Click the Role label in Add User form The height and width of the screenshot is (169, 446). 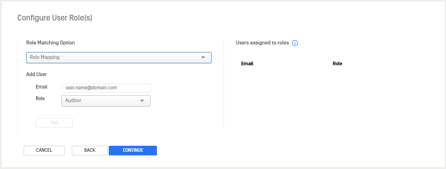click(x=40, y=99)
